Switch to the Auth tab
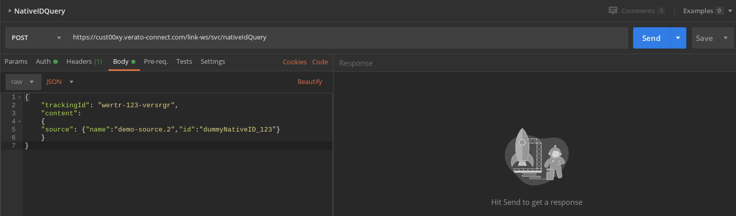This screenshot has width=736, height=216. pyautogui.click(x=43, y=61)
